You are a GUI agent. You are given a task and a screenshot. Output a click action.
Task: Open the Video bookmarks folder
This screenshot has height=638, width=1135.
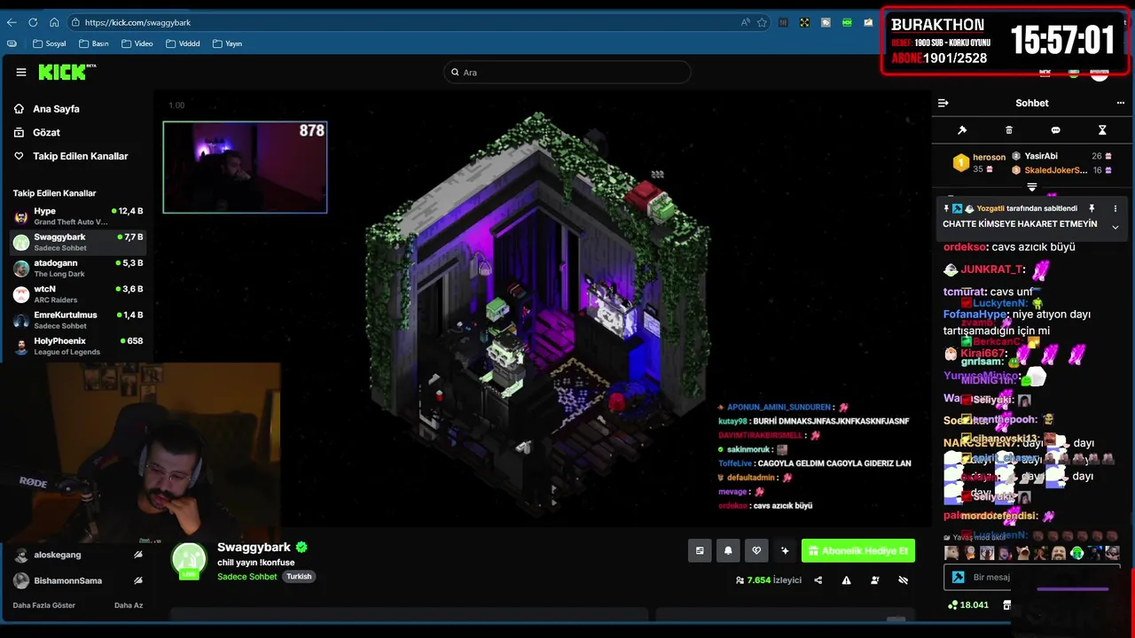[137, 43]
